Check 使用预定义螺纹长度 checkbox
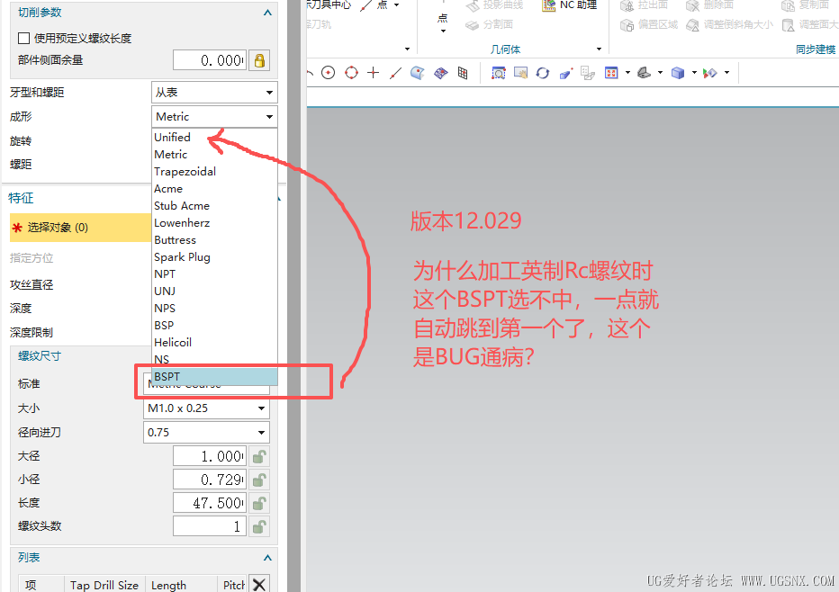Viewport: 839px width, 592px height. click(23, 38)
